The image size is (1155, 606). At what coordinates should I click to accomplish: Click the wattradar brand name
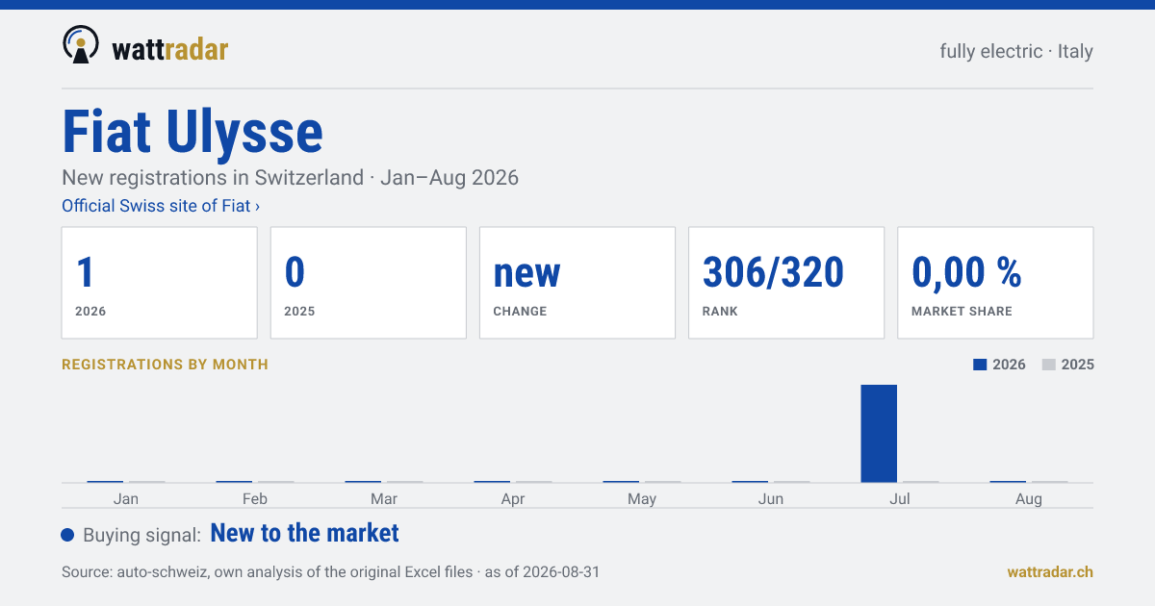point(170,48)
